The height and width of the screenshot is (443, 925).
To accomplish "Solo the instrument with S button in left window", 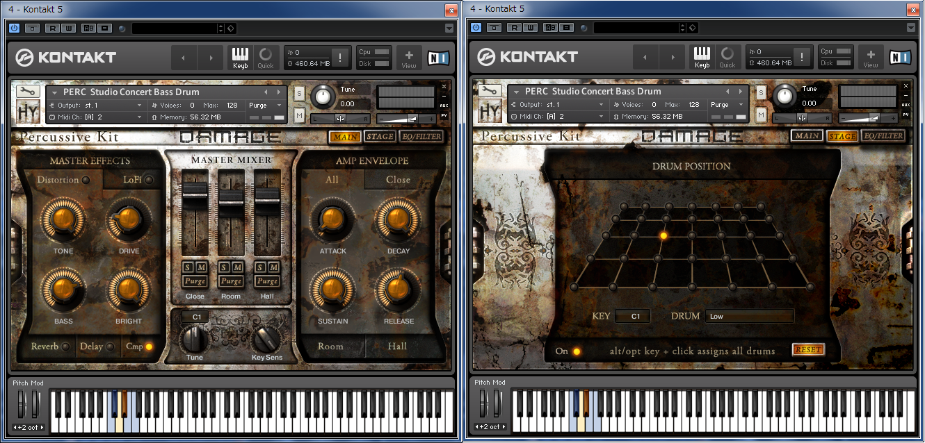I will click(299, 93).
